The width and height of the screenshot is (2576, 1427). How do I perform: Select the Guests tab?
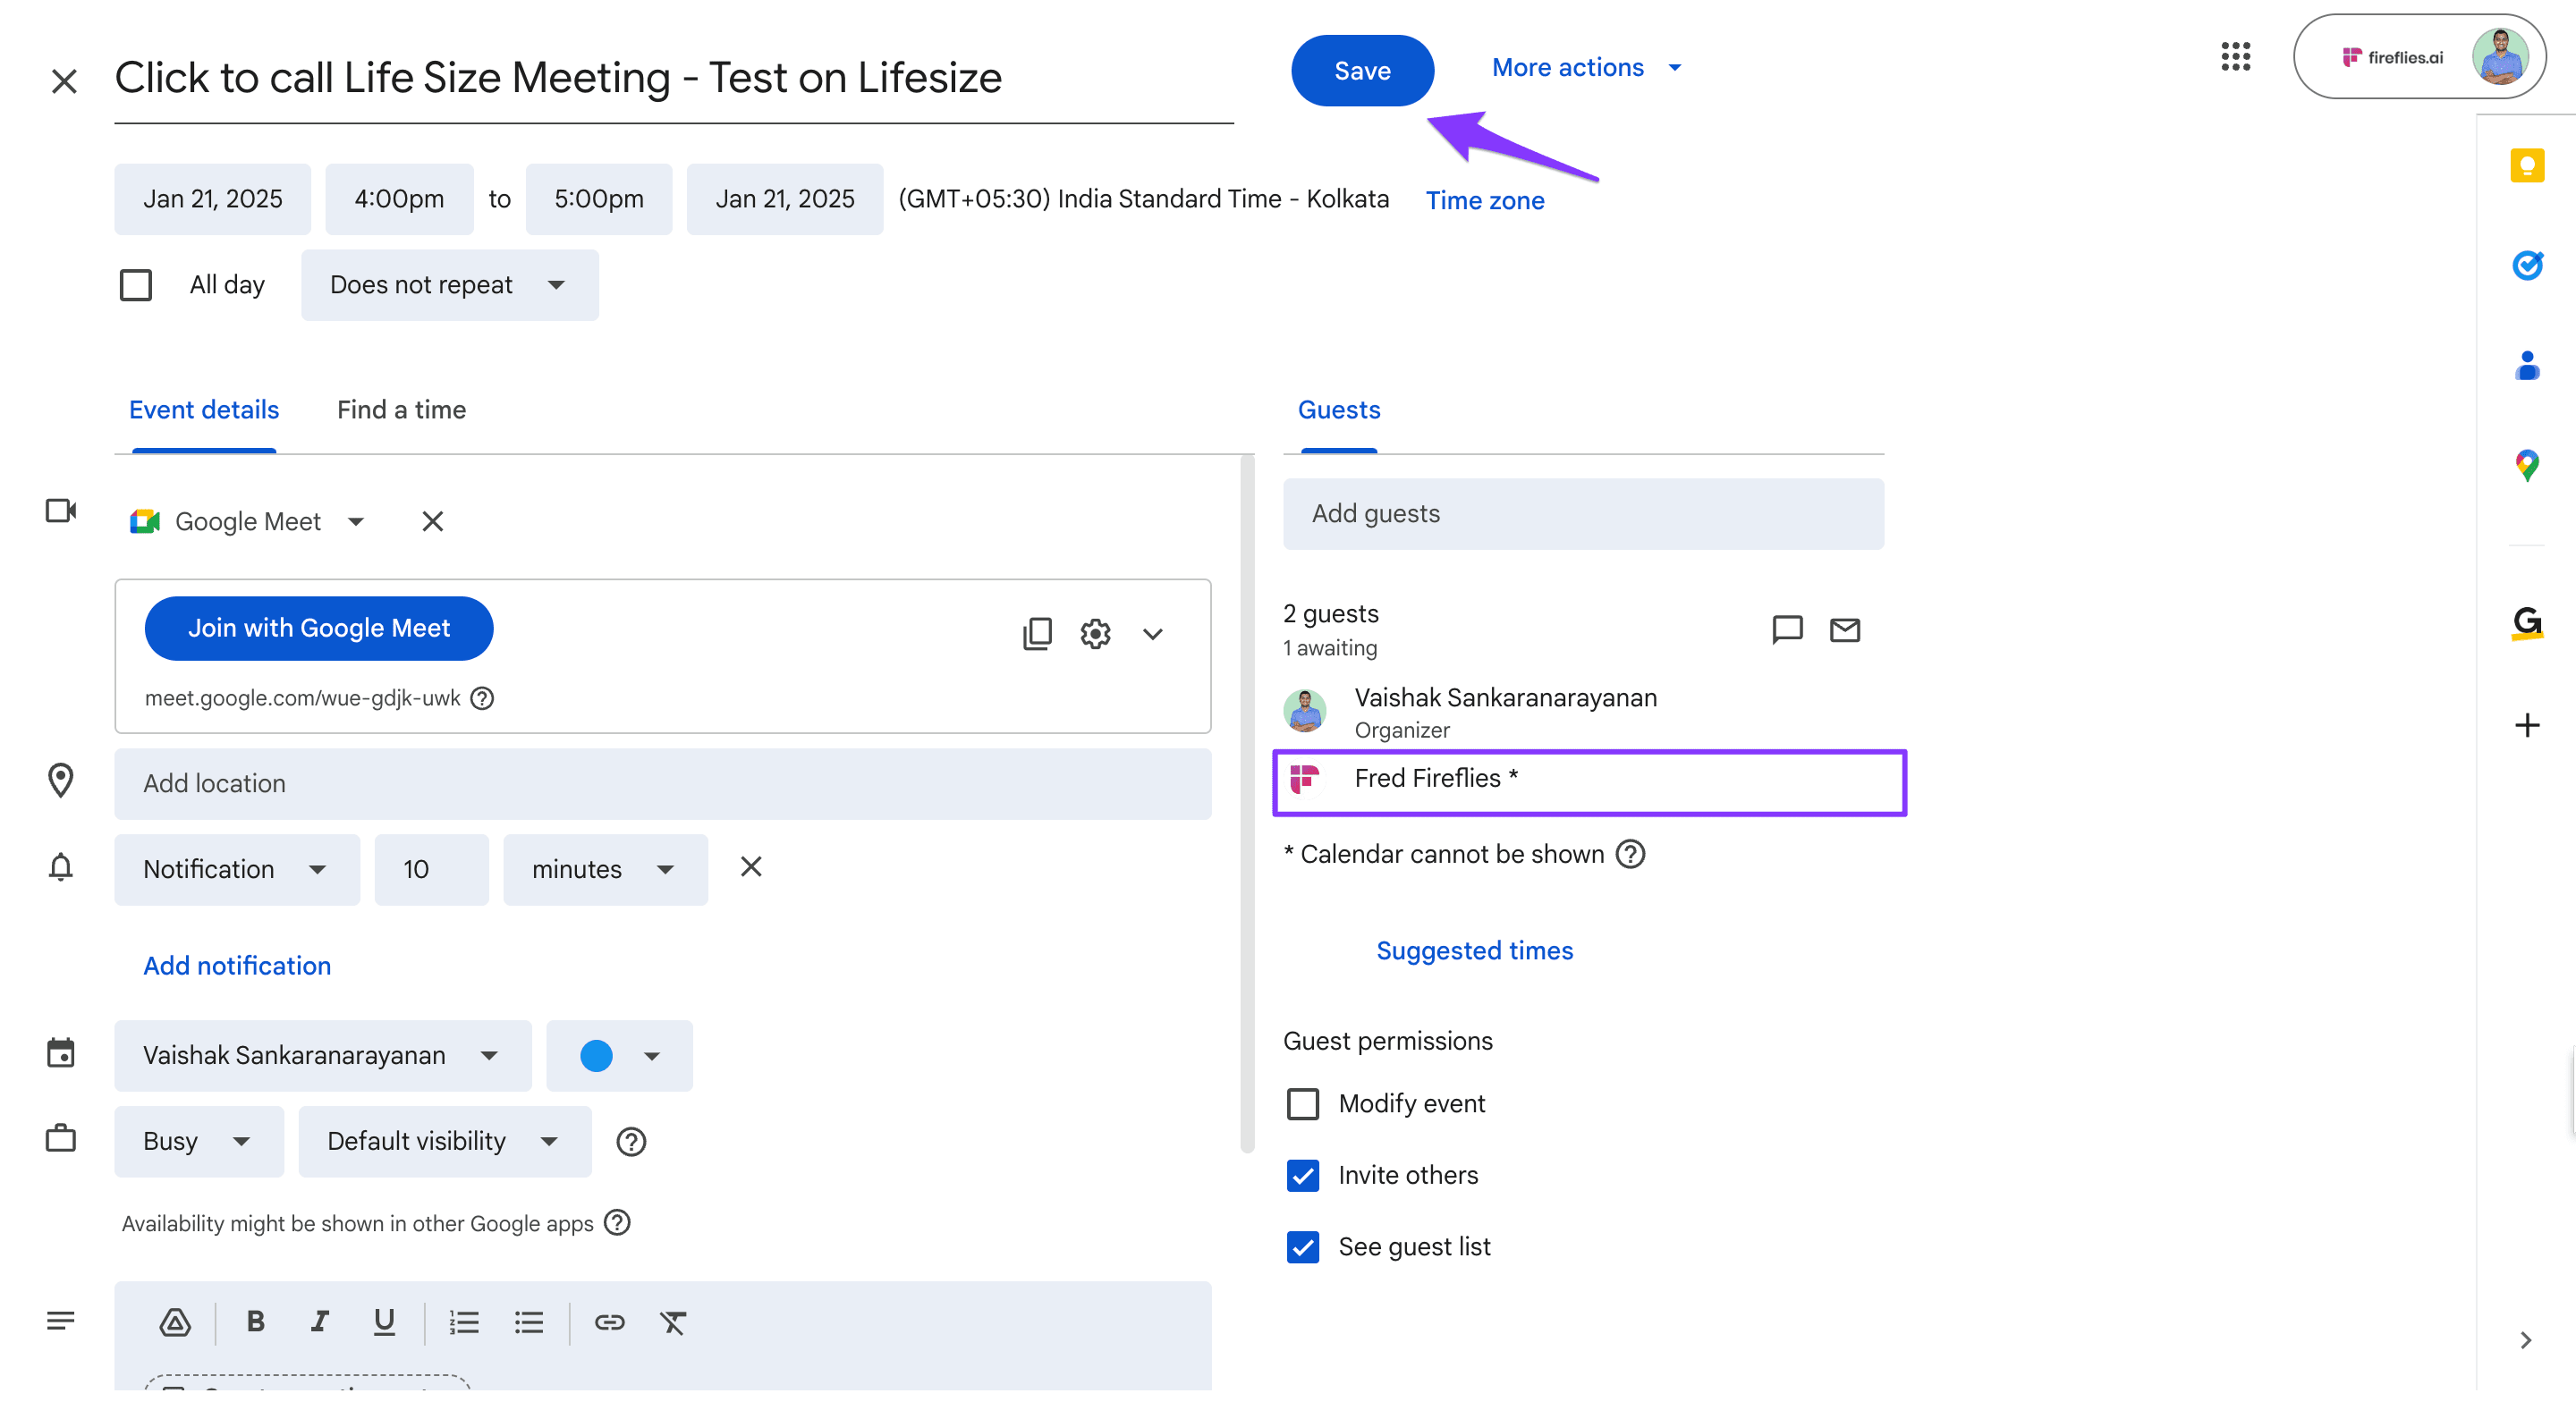pyautogui.click(x=1339, y=410)
